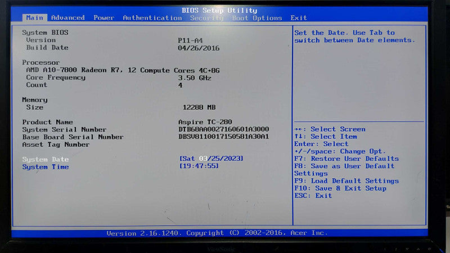The width and height of the screenshot is (450, 253).
Task: Click the Processor heading
Action: click(40, 62)
